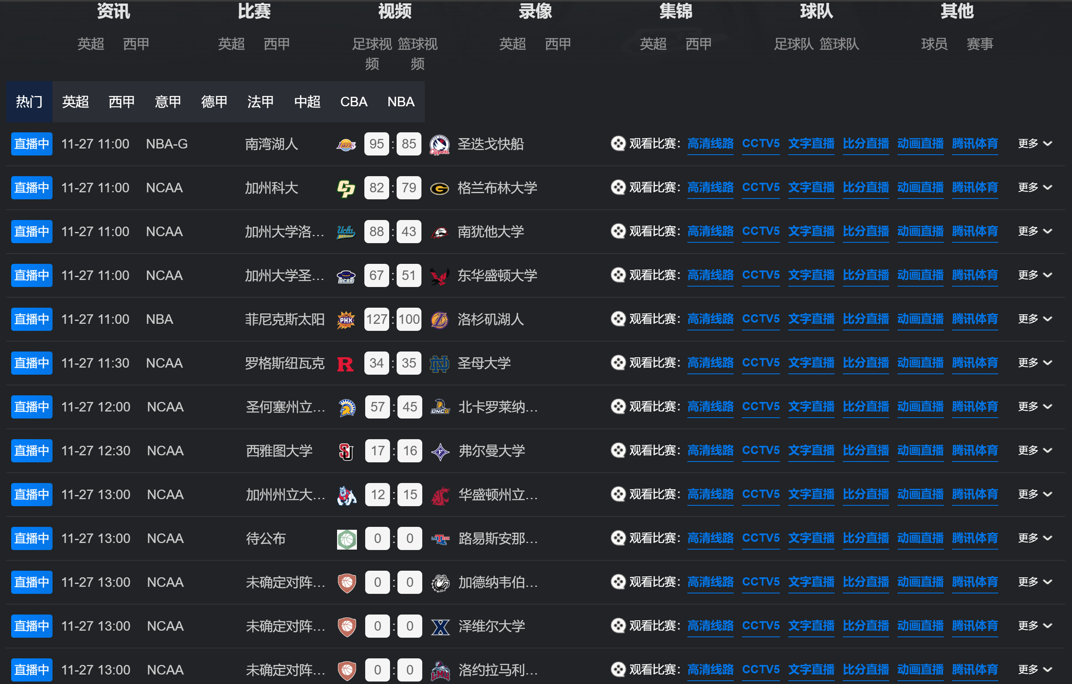Image resolution: width=1072 pixels, height=684 pixels.
Task: Open 比分直播 for 圣母大学 match
Action: (866, 363)
